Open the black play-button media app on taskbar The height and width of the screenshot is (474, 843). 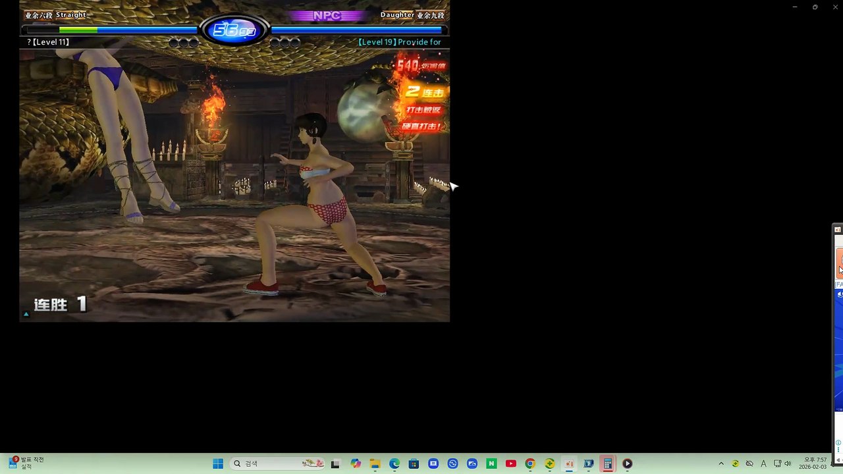point(627,463)
